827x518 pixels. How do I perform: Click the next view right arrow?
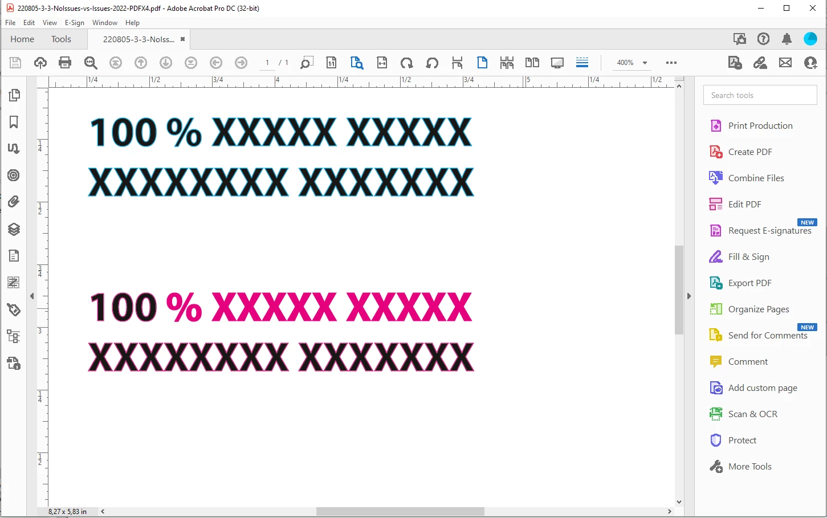[x=241, y=63]
